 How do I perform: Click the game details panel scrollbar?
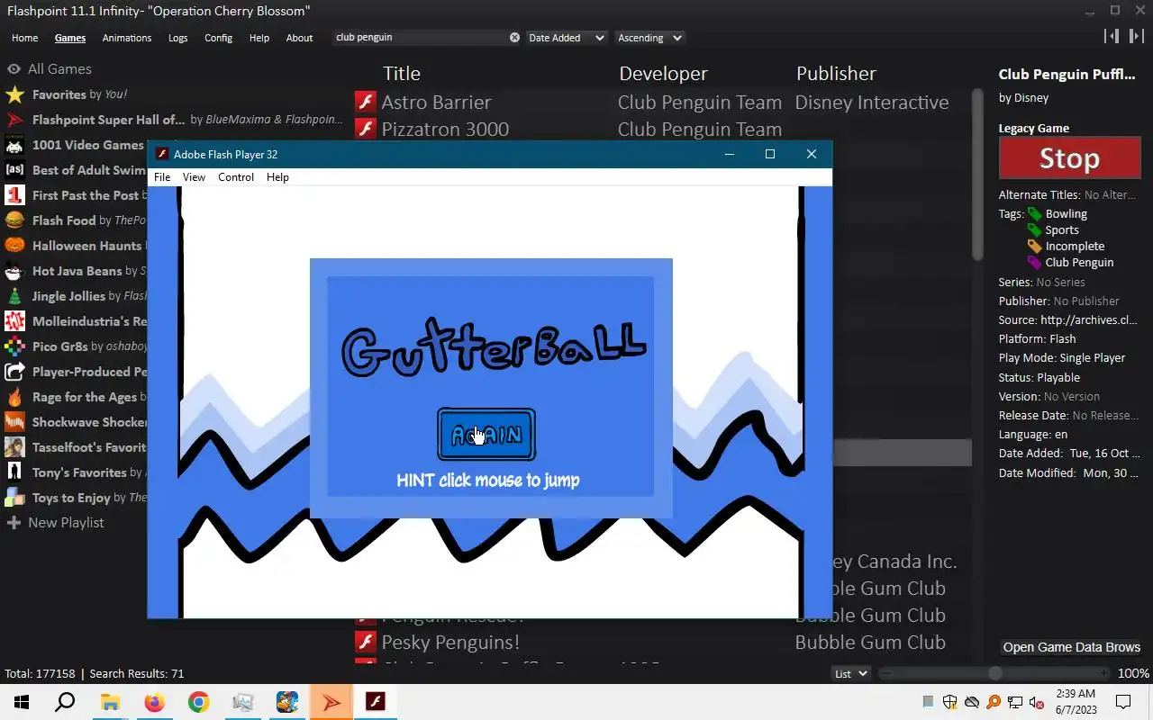pos(977,175)
